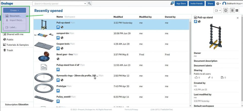The width and height of the screenshot is (243, 111).
Task: Open the Prototype document
Action: pyautogui.click(x=61, y=86)
